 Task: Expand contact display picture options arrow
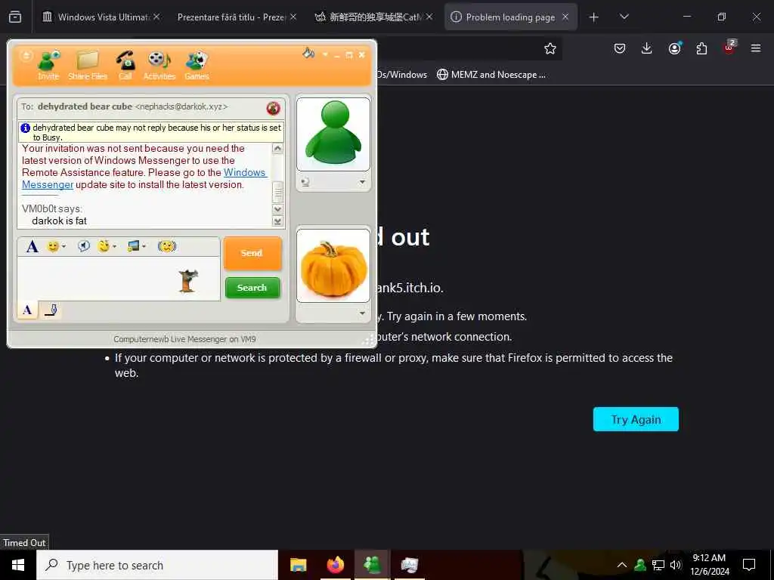362,182
